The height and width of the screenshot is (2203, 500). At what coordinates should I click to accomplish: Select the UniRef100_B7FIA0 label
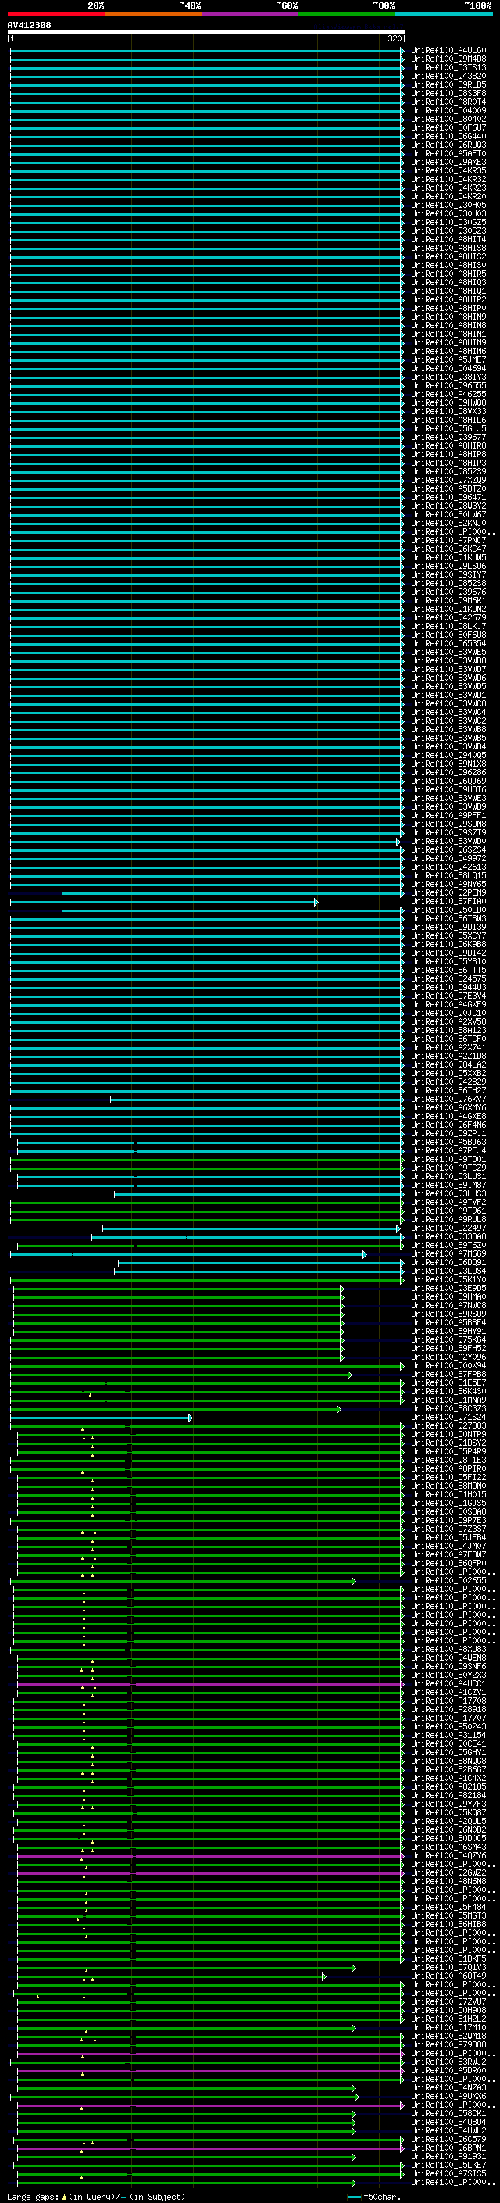(x=448, y=901)
